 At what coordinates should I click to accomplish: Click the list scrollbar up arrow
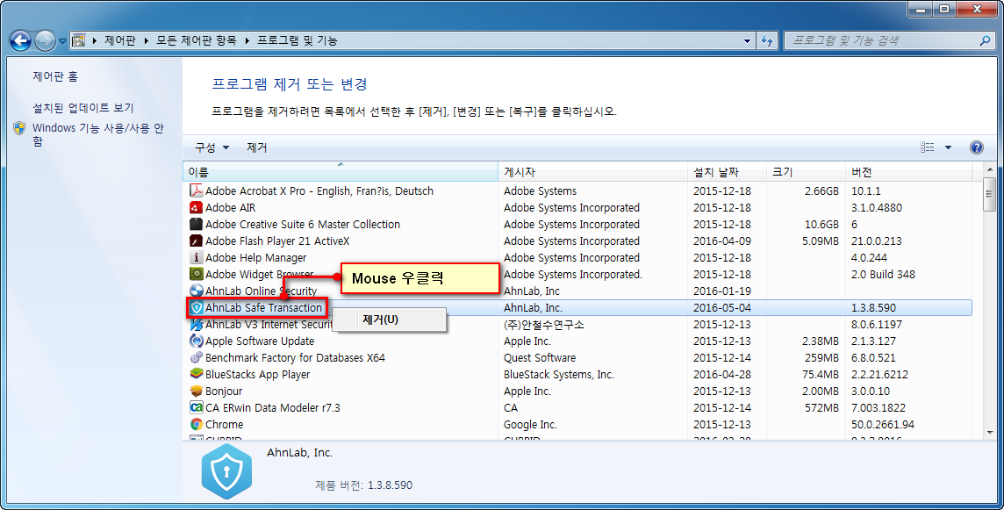pyautogui.click(x=990, y=170)
